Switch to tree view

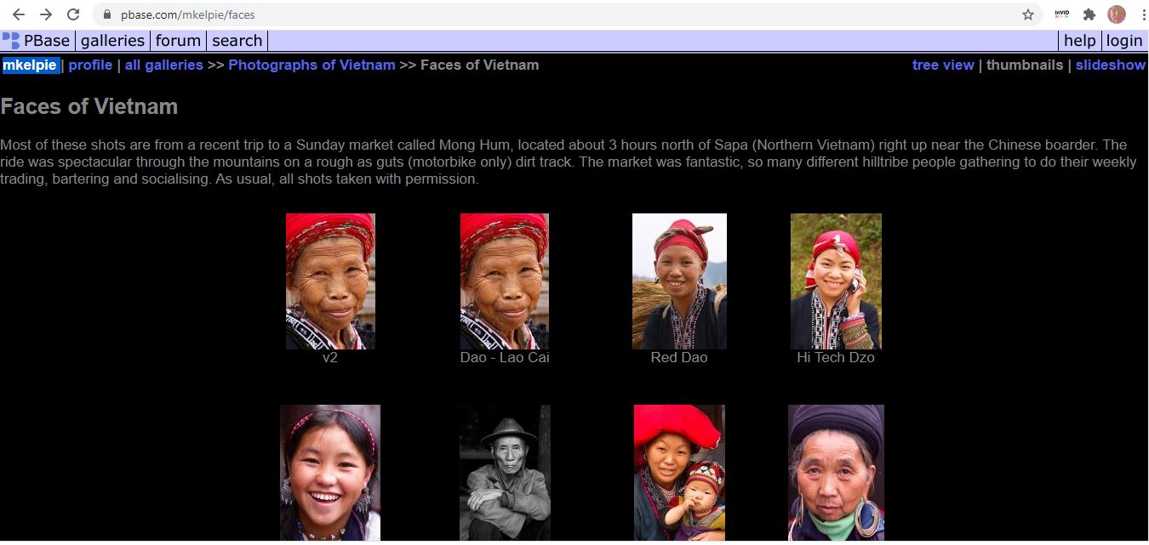point(942,65)
